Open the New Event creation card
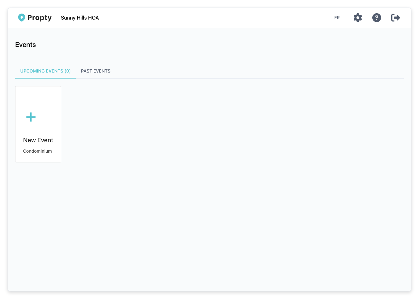Screen dimensions: 419x299 pos(38,124)
